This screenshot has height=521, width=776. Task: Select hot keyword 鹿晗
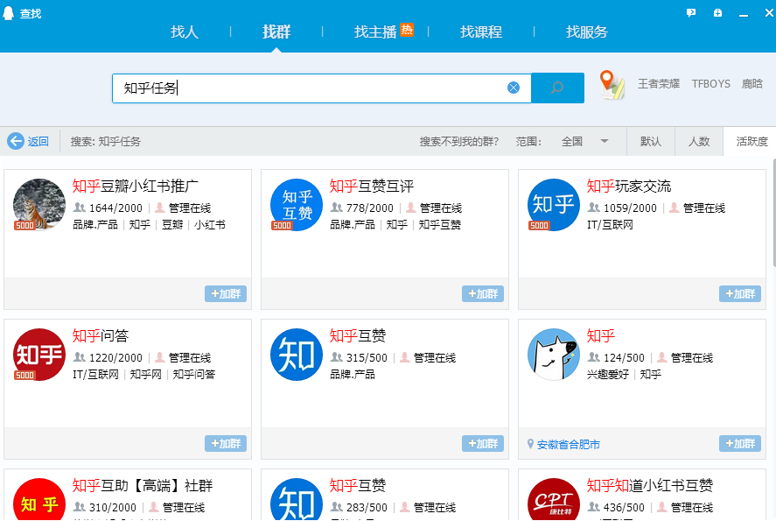(752, 84)
